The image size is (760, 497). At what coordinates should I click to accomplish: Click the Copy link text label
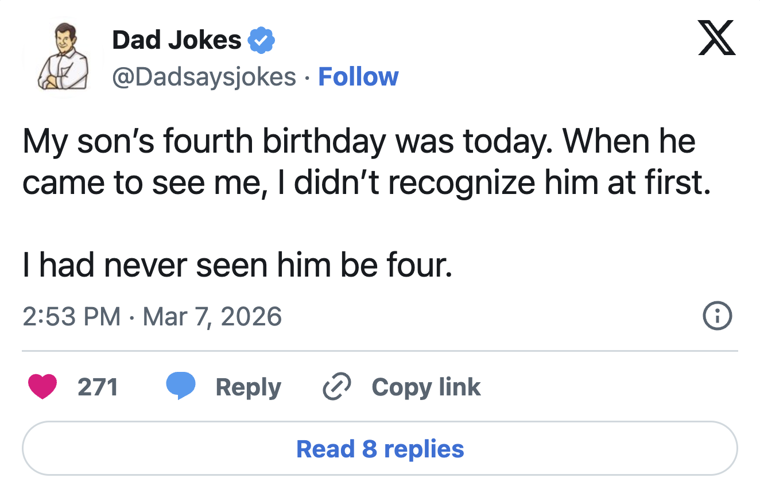click(425, 386)
